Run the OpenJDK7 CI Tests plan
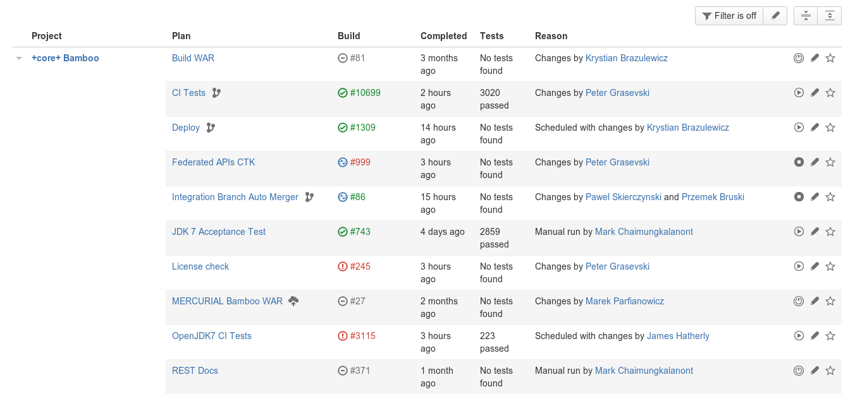Viewport: 855px width, 394px height. point(799,336)
